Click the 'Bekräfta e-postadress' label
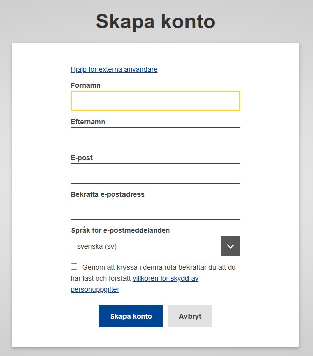The image size is (313, 356). (107, 194)
